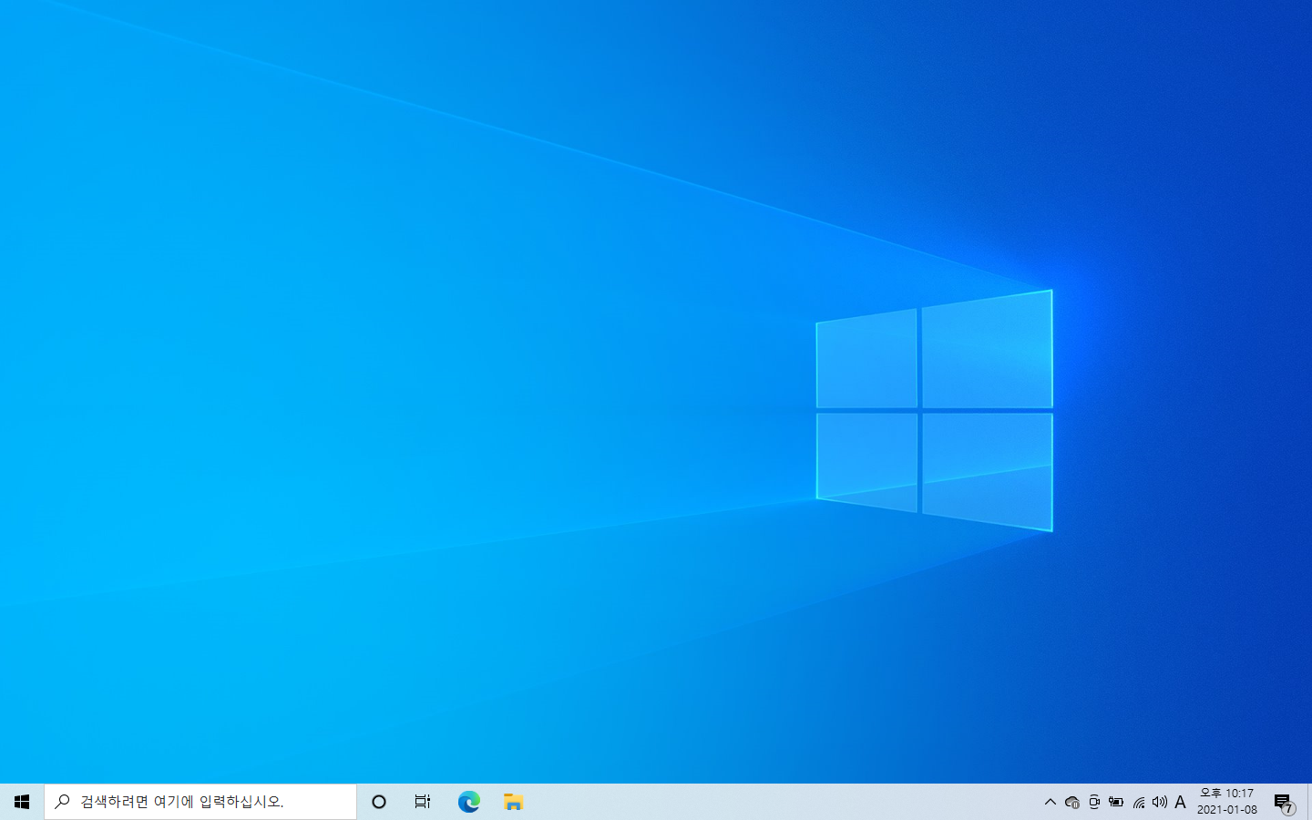Screen dimensions: 1312x820
Task: Open the battery status icon
Action: (1115, 802)
